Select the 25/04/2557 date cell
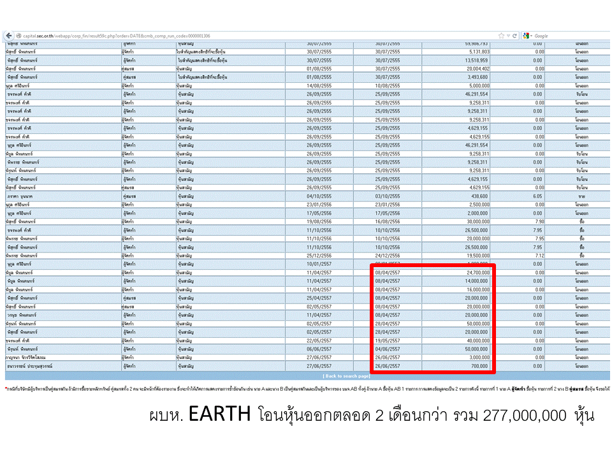Image resolution: width=612 pixels, height=459 pixels. (x=319, y=298)
